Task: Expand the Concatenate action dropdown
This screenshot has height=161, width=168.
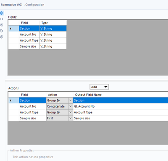Action: pyautogui.click(x=71, y=106)
